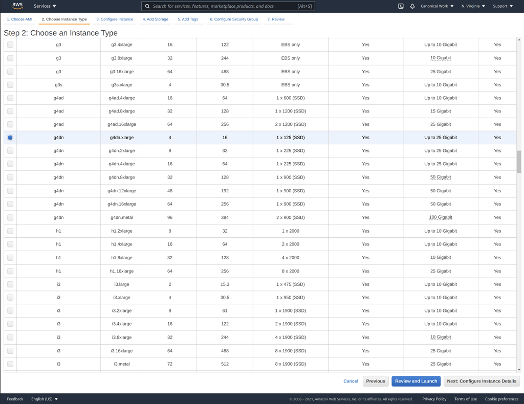Click the Previous button

click(x=376, y=381)
